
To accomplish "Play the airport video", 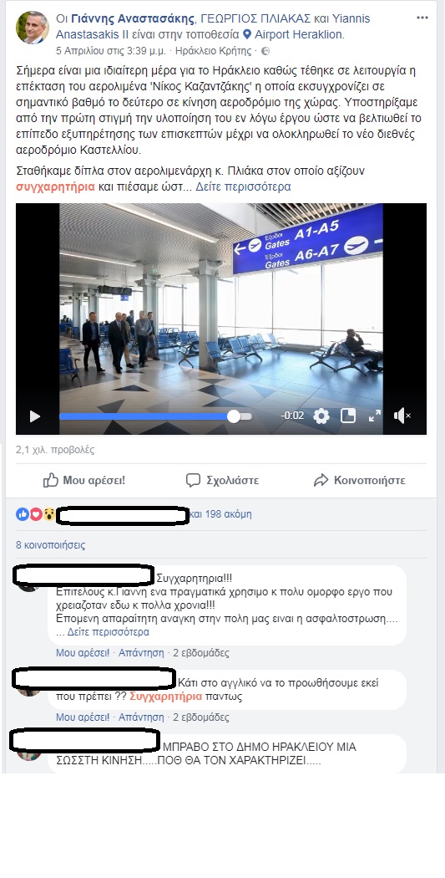I will click(35, 416).
